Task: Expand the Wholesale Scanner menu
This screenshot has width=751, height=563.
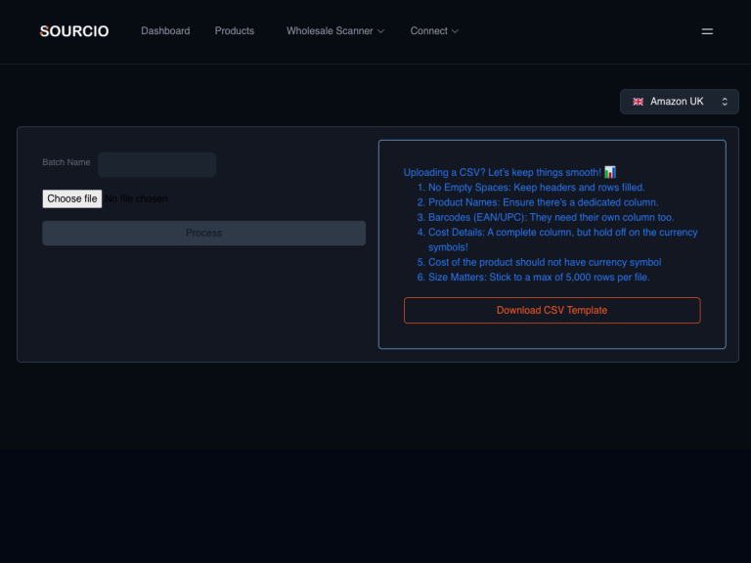Action: (330, 31)
